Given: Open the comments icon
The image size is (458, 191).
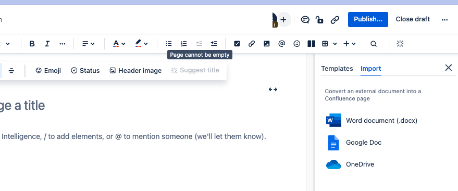Looking at the screenshot, I should click(x=305, y=20).
